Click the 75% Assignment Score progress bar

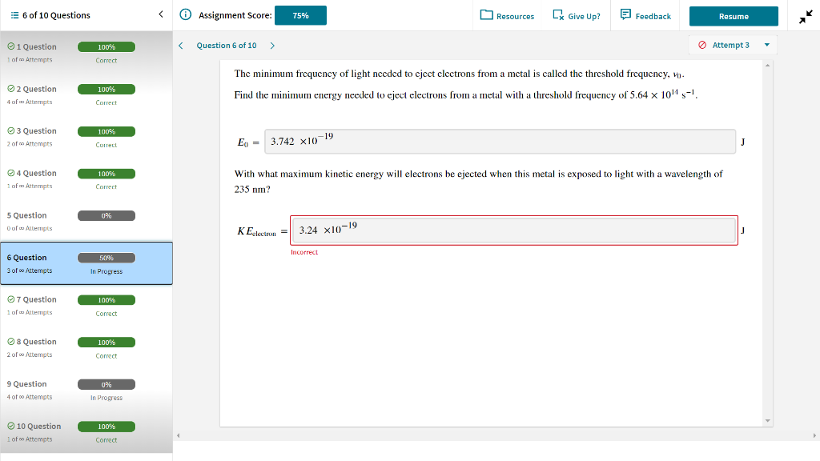300,14
